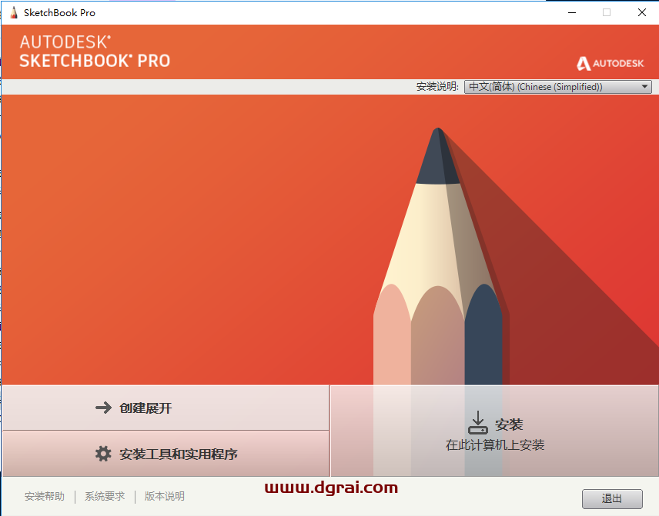
Task: Click the download-to-drive install icon
Action: [478, 422]
